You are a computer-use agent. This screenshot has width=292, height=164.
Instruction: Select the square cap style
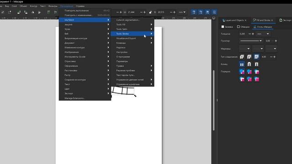click(x=256, y=64)
